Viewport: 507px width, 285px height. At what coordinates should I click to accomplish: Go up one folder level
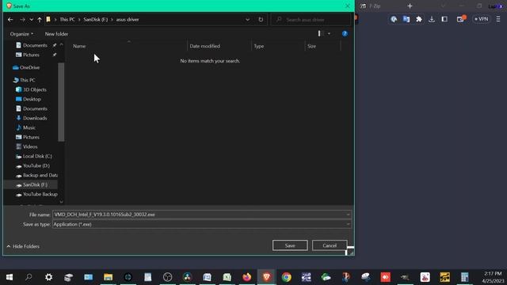pos(40,20)
